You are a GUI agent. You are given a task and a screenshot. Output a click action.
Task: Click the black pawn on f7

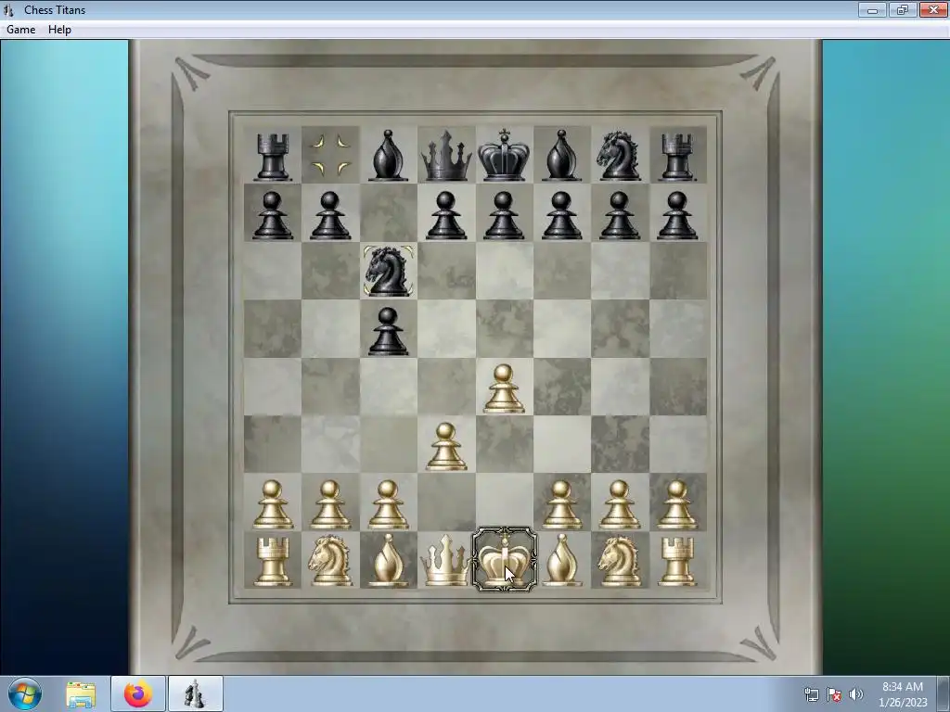tap(561, 215)
